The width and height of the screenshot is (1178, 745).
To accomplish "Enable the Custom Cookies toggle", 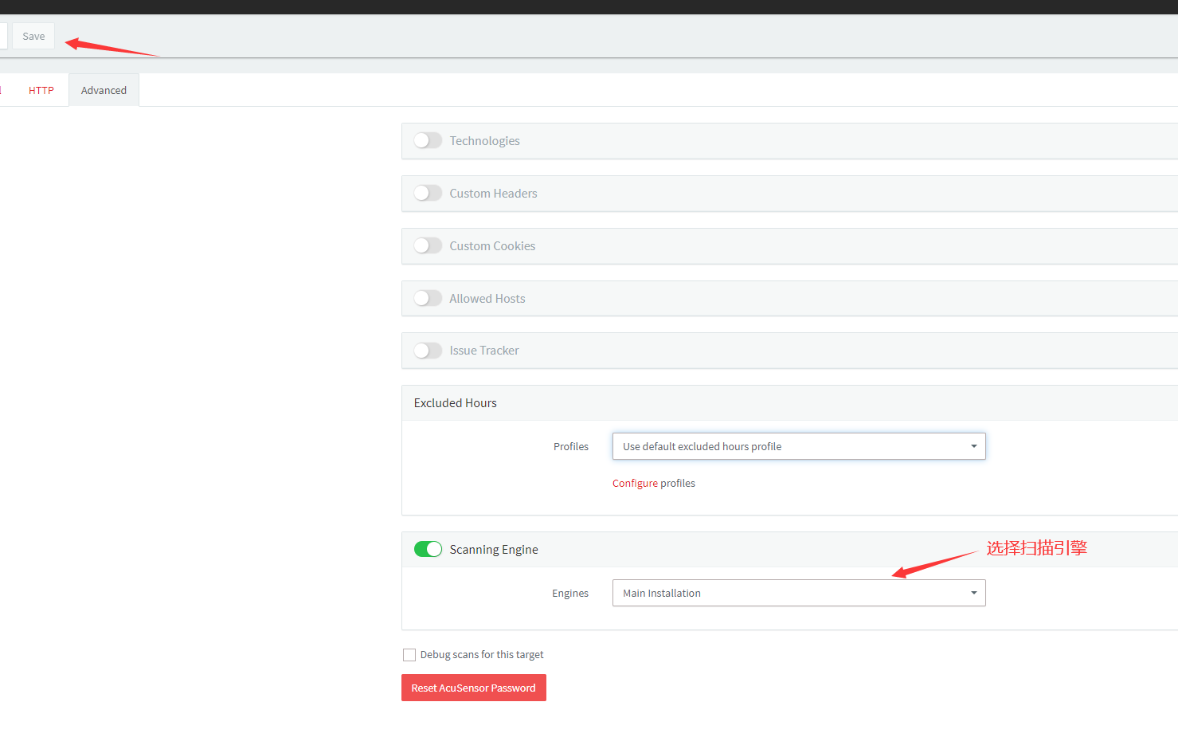I will (x=428, y=245).
